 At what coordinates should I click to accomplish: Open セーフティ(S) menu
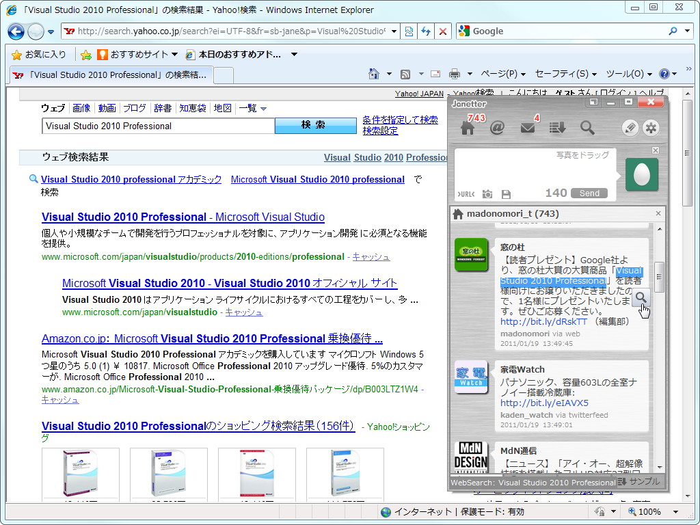[565, 74]
